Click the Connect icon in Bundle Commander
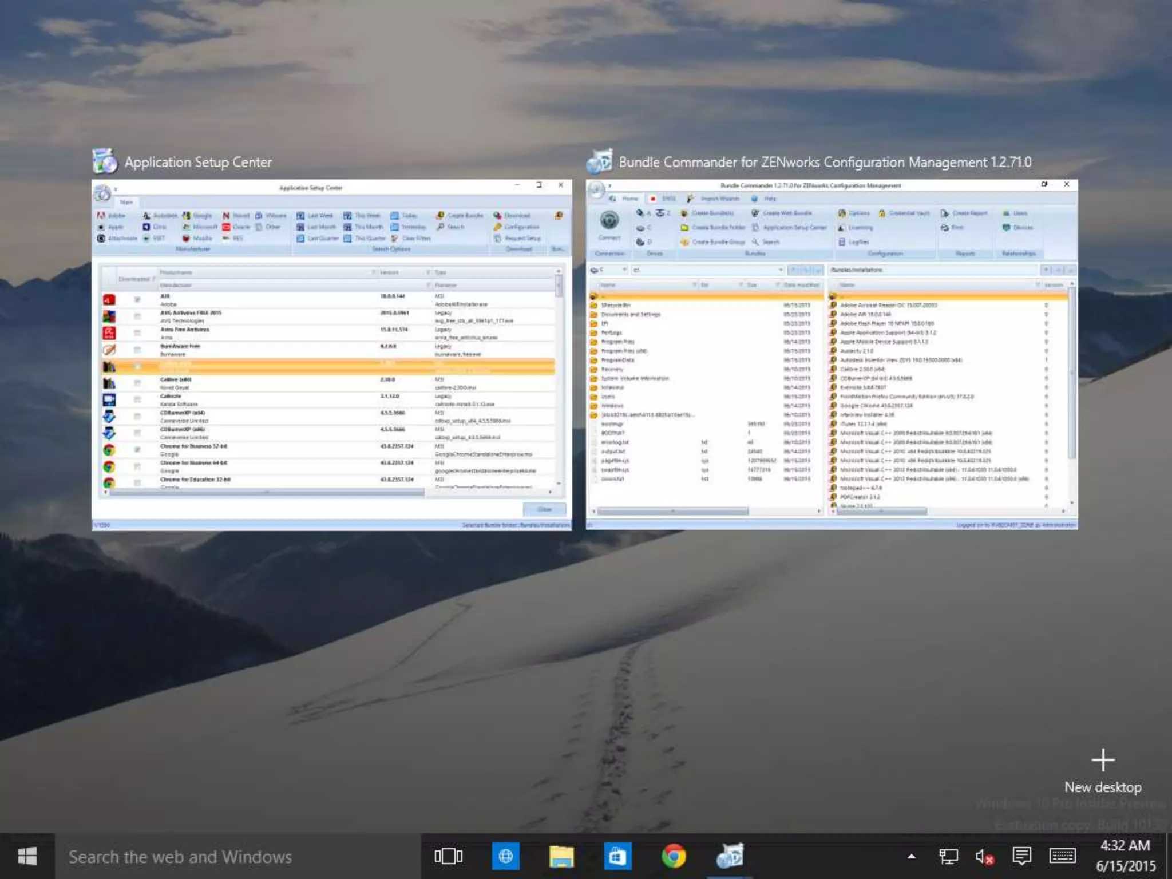Screen dimensions: 1172x879 [609, 220]
